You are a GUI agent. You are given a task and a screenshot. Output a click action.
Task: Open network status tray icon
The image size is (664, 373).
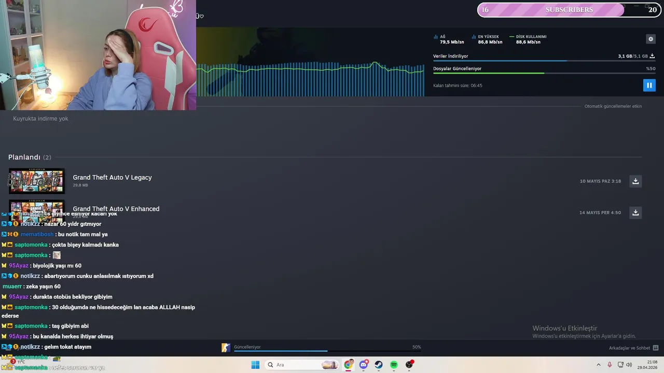620,365
